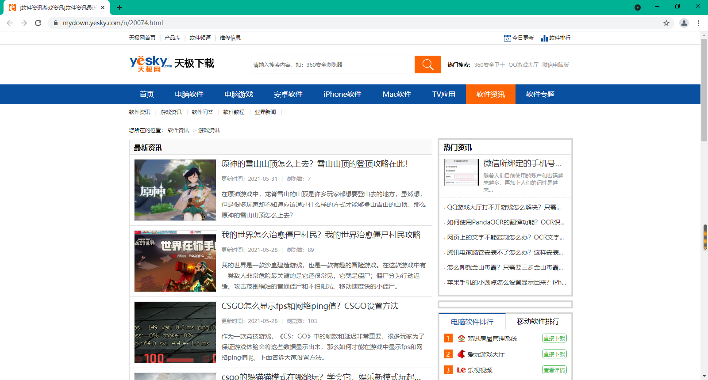Click the site lock icon in address bar
The width and height of the screenshot is (708, 380).
click(x=55, y=23)
